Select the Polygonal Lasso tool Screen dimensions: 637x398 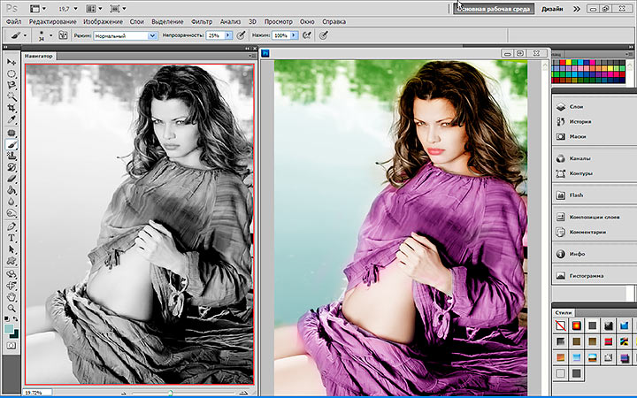[12, 85]
